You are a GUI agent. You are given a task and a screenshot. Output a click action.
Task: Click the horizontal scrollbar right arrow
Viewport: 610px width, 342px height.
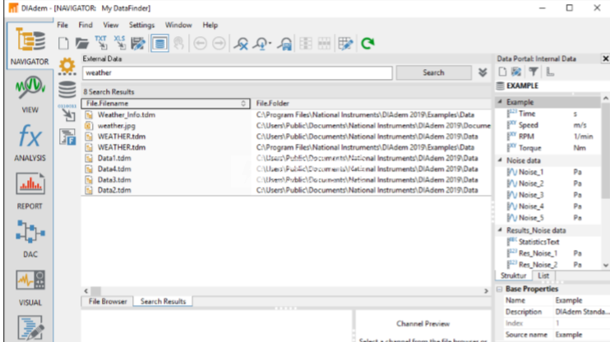pyautogui.click(x=486, y=291)
